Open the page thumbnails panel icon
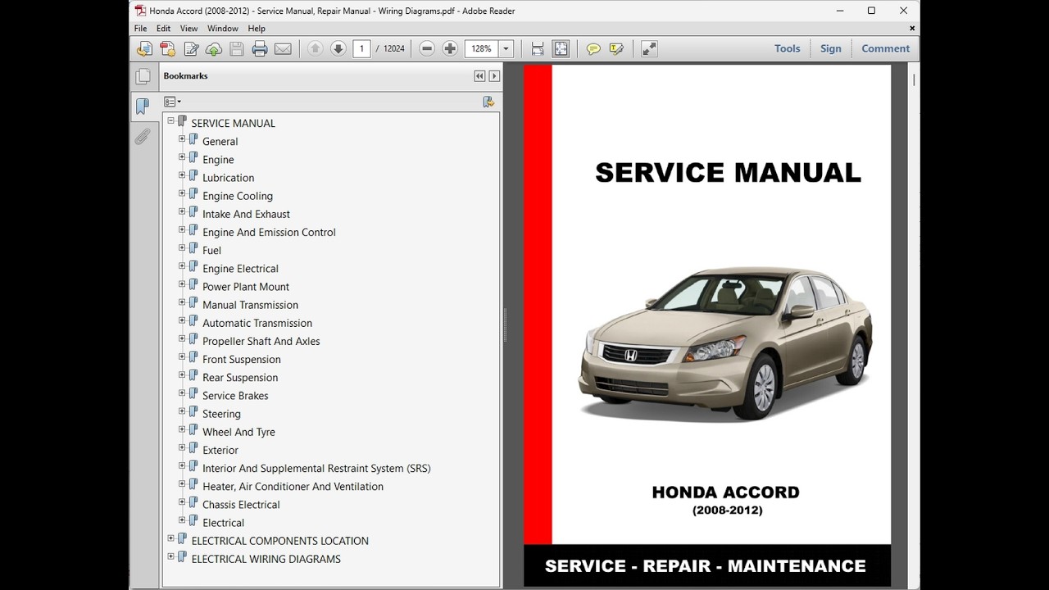 143,76
